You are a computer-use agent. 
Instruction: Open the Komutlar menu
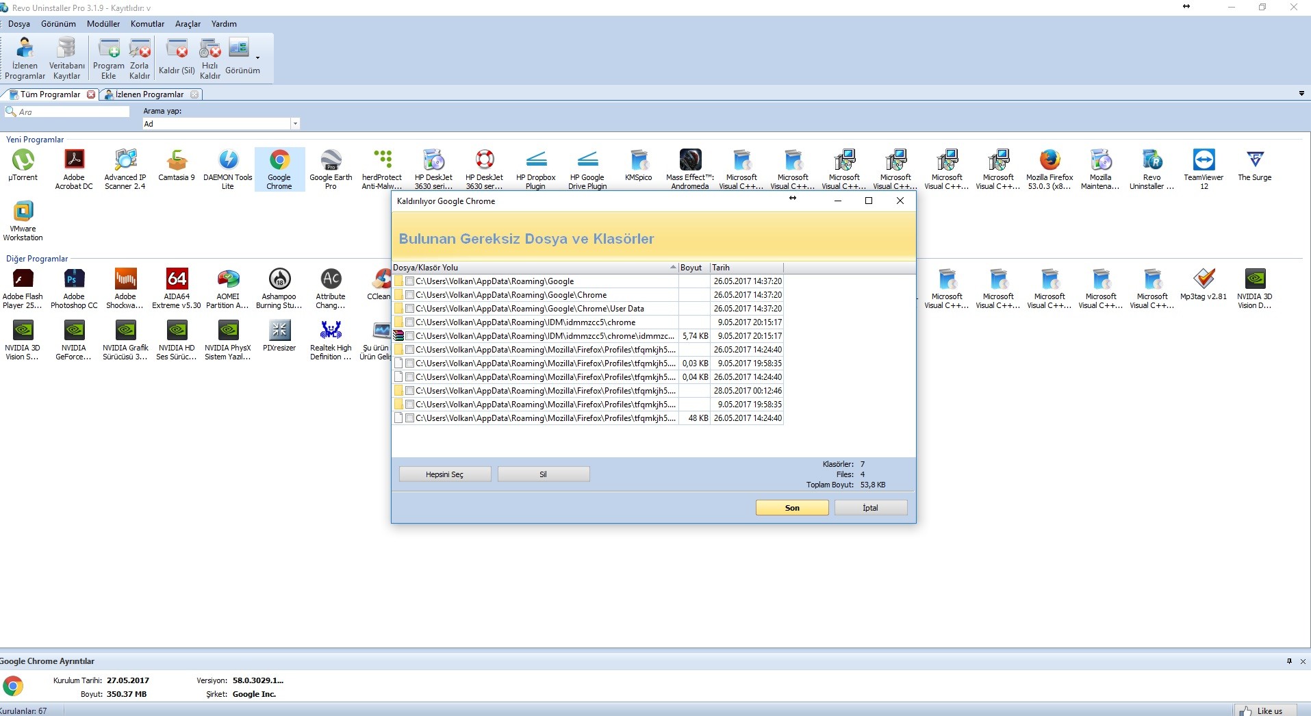pos(148,24)
